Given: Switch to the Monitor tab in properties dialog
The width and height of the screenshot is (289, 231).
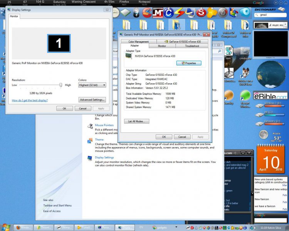Looking at the screenshot, I should (x=162, y=46).
